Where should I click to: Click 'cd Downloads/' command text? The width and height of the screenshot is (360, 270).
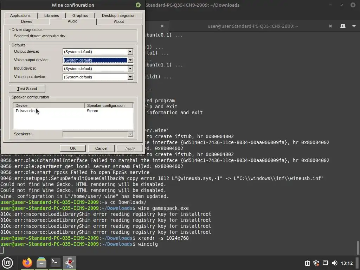click(x=128, y=202)
